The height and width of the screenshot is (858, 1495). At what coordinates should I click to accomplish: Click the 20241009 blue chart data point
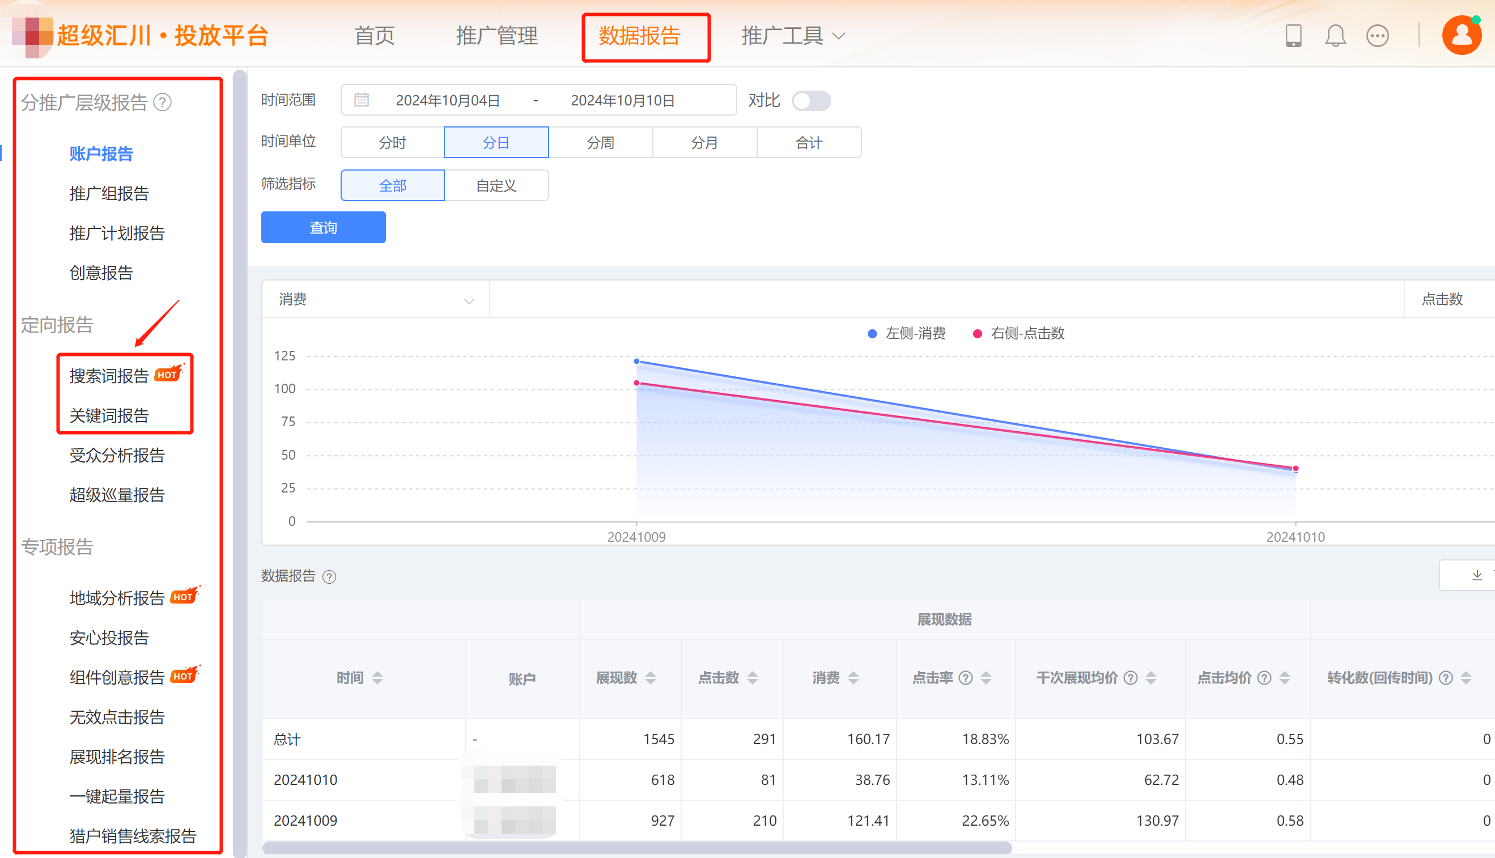pyautogui.click(x=636, y=361)
